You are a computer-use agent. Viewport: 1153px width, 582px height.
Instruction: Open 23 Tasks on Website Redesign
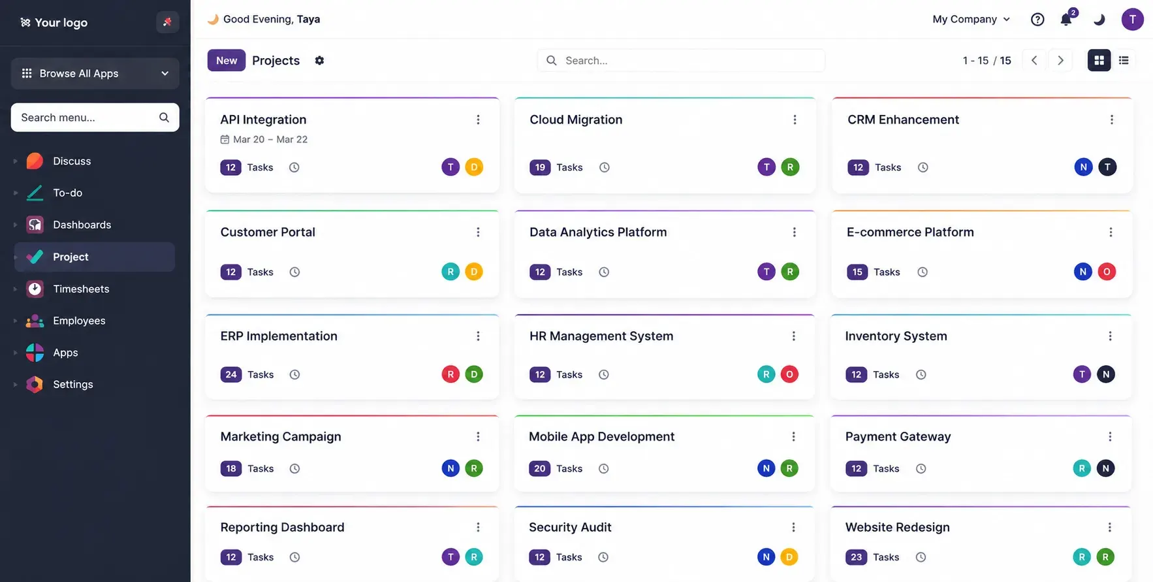click(872, 557)
